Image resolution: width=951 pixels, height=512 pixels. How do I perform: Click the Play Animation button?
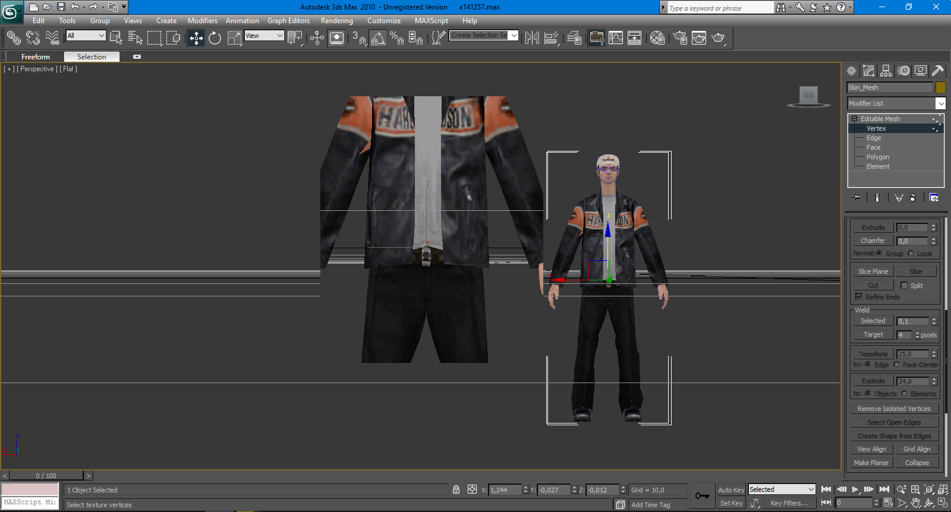pyautogui.click(x=855, y=489)
